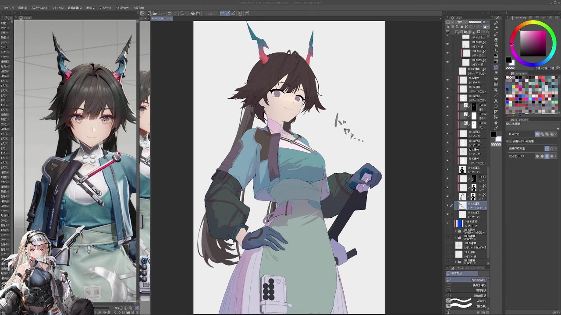Viewport: 561px width, 315px height.
Task: Click the Redo arrow in command bar
Action: point(175,13)
